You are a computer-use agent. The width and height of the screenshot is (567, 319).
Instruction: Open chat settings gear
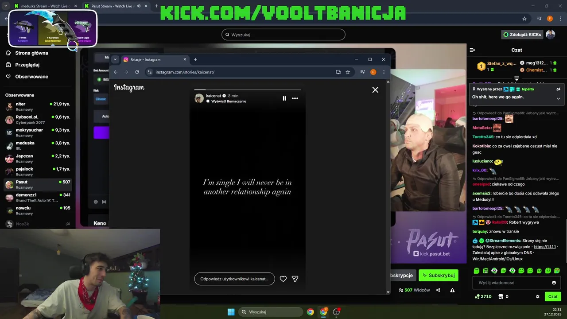(538, 296)
